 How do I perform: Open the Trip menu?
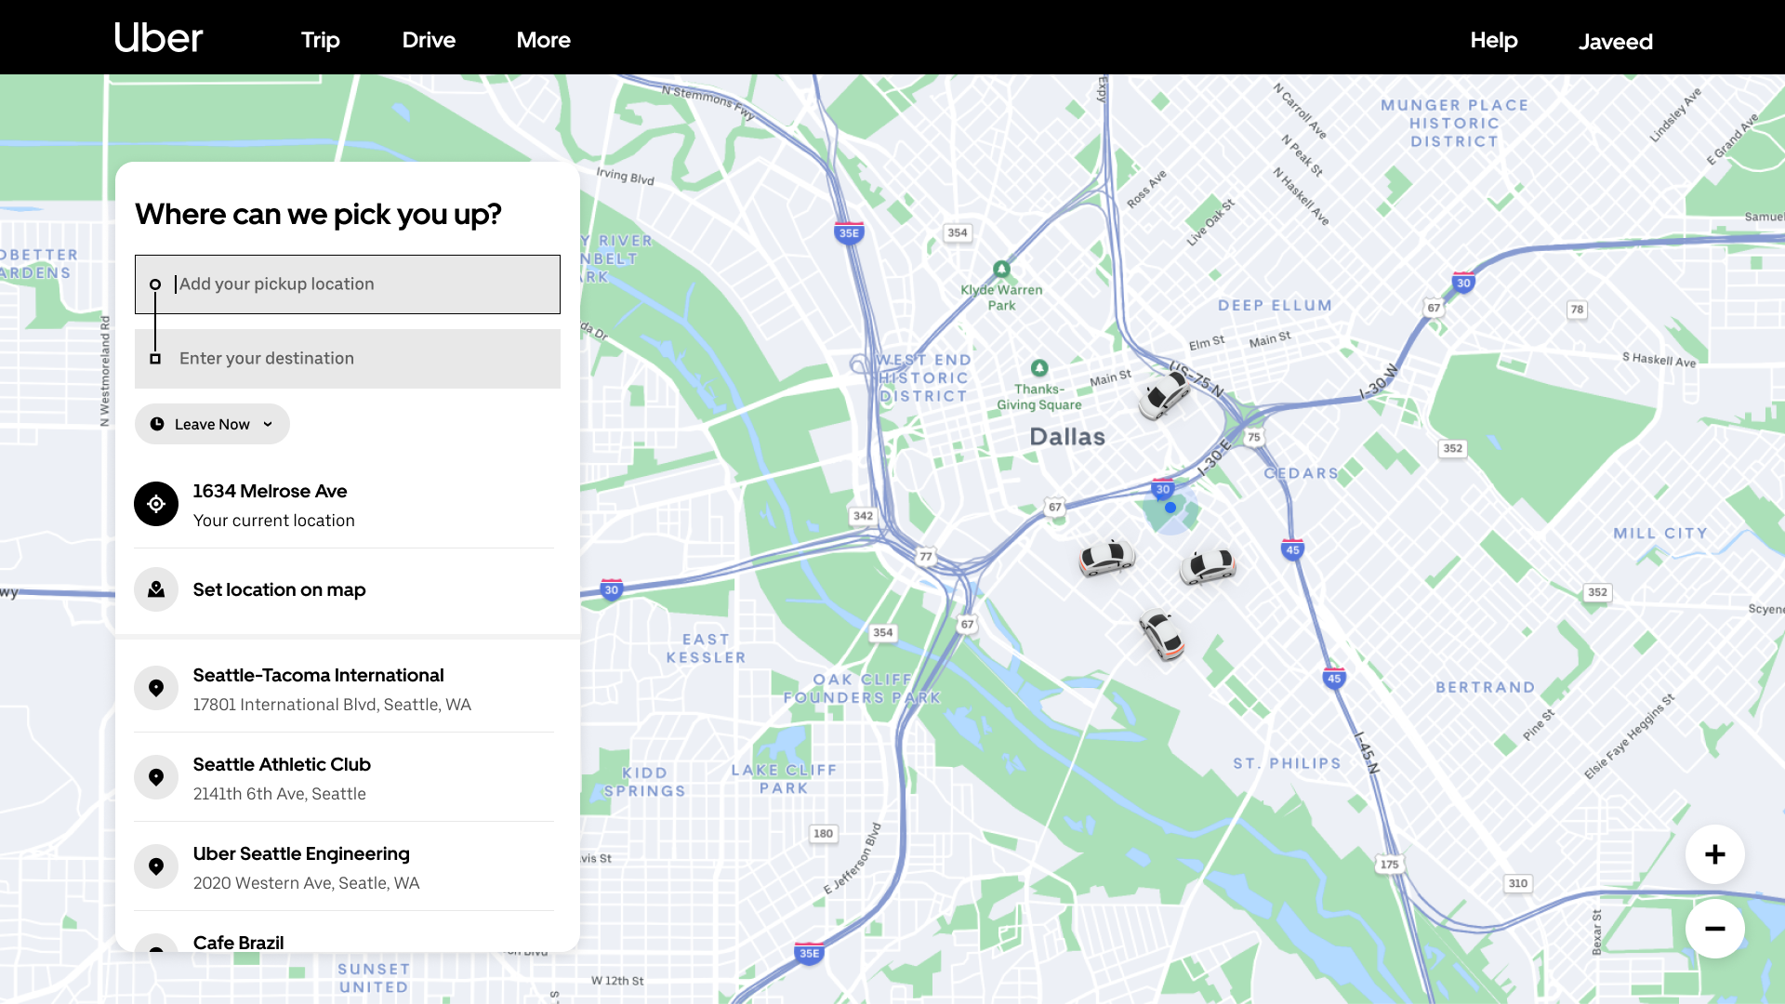click(x=321, y=40)
